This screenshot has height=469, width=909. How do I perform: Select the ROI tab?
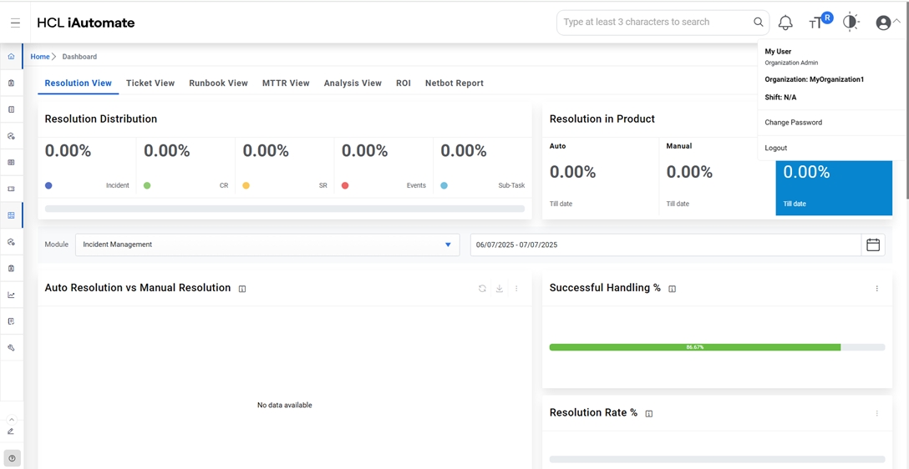404,83
